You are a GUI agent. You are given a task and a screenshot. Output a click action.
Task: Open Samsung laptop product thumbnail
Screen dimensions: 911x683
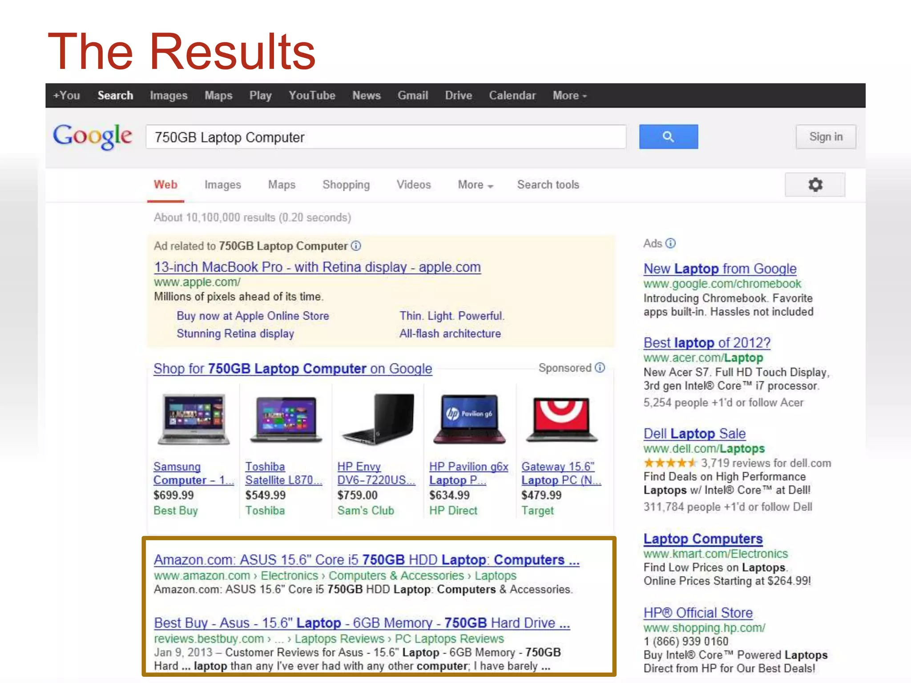(194, 419)
